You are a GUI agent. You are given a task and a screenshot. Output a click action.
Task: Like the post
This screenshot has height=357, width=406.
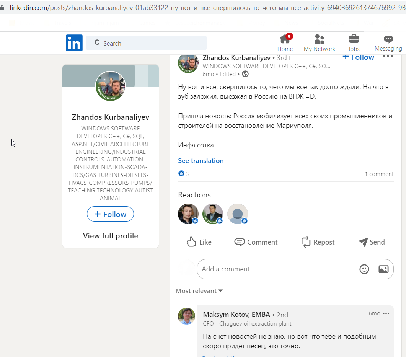pyautogui.click(x=199, y=242)
